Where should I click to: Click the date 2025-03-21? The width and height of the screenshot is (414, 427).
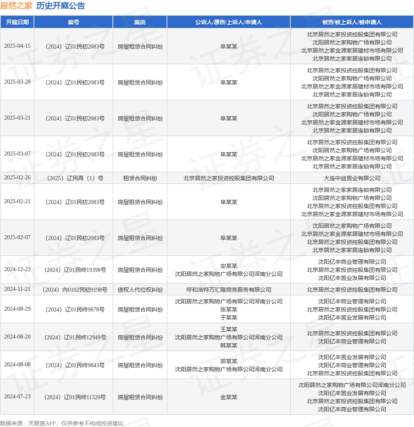click(x=17, y=118)
